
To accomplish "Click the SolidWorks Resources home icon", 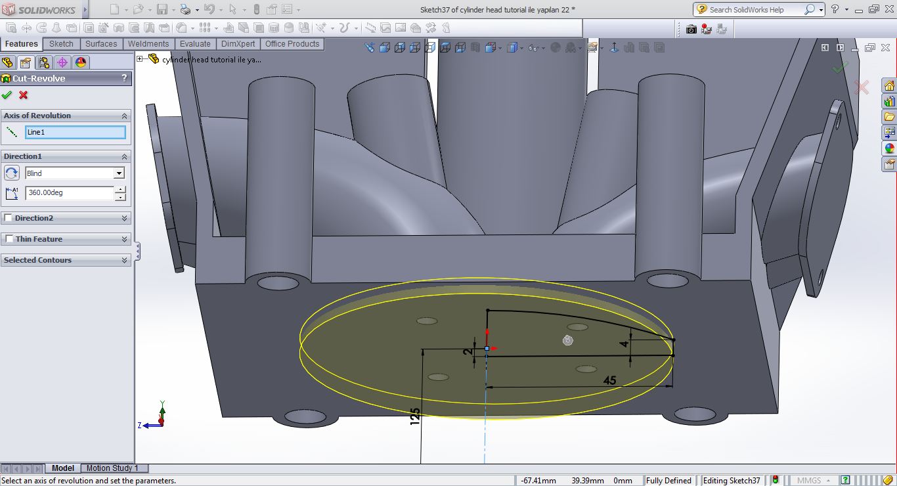I will tap(889, 86).
